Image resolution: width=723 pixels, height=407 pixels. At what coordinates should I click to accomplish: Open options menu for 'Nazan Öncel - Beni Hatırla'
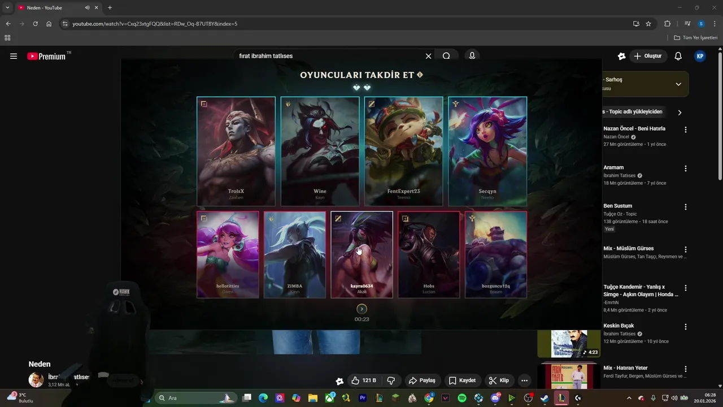coord(686,130)
